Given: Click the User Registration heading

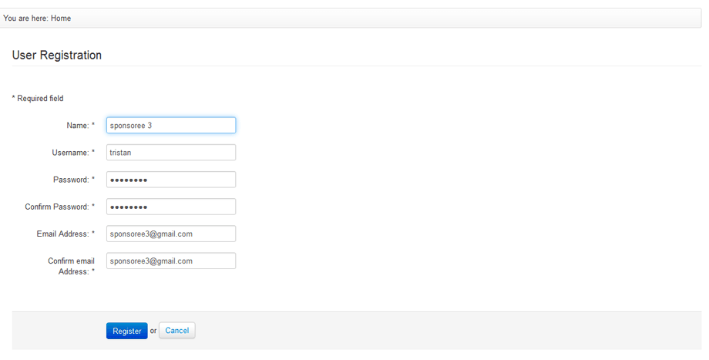Looking at the screenshot, I should coord(57,56).
